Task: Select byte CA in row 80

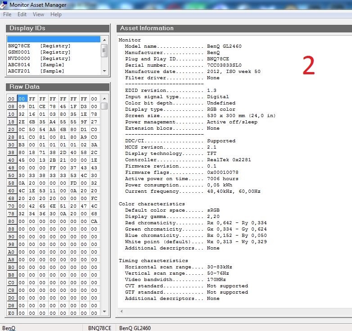Action: tap(94, 221)
